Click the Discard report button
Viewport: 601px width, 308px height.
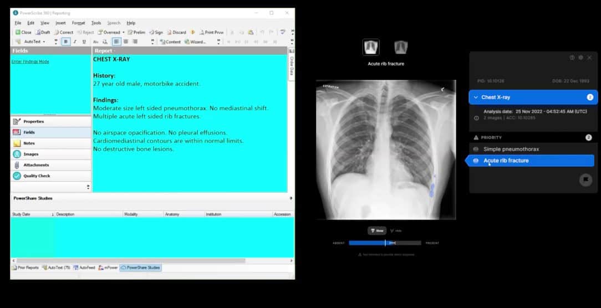[x=176, y=32]
